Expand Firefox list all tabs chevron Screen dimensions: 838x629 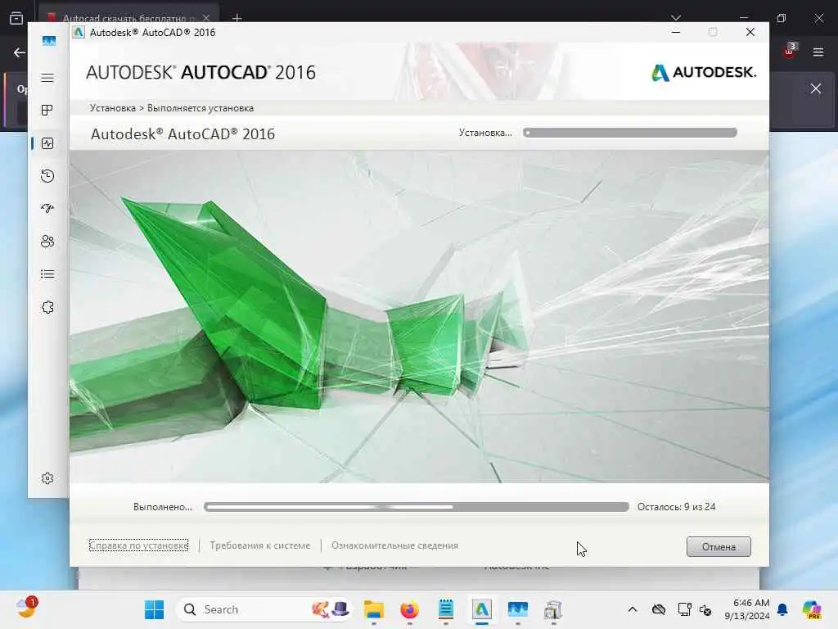[676, 18]
